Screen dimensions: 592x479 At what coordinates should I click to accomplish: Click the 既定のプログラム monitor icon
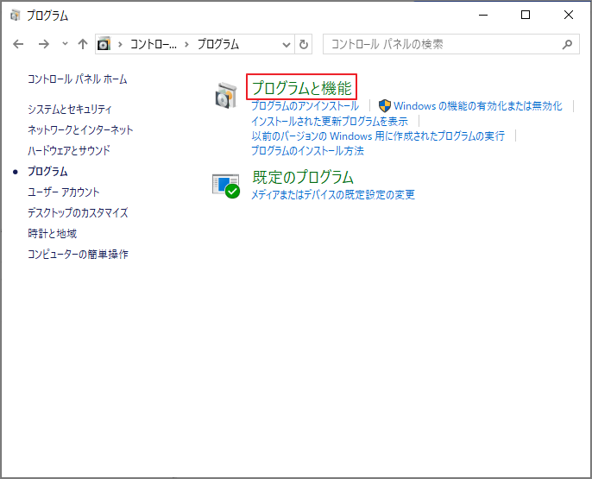click(x=226, y=186)
